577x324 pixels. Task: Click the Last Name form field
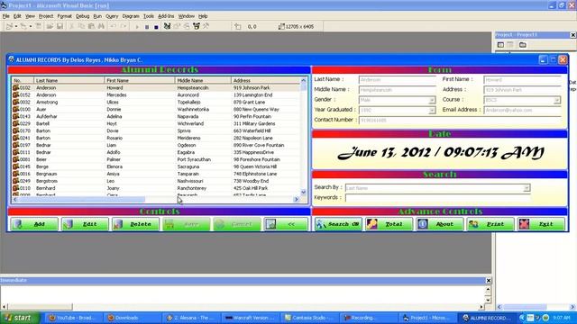click(x=397, y=80)
